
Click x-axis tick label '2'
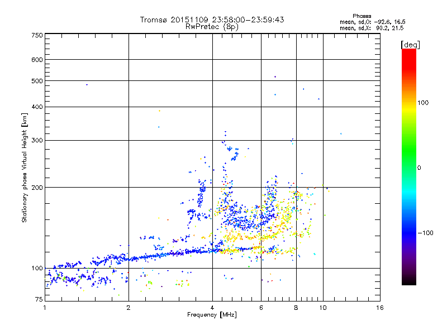[x=129, y=308]
